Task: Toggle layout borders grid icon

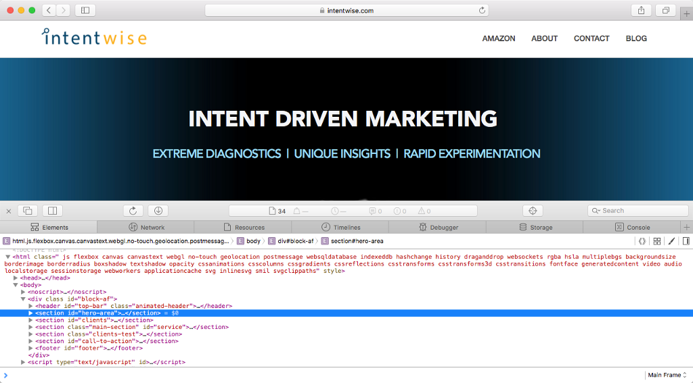Action: click(657, 241)
